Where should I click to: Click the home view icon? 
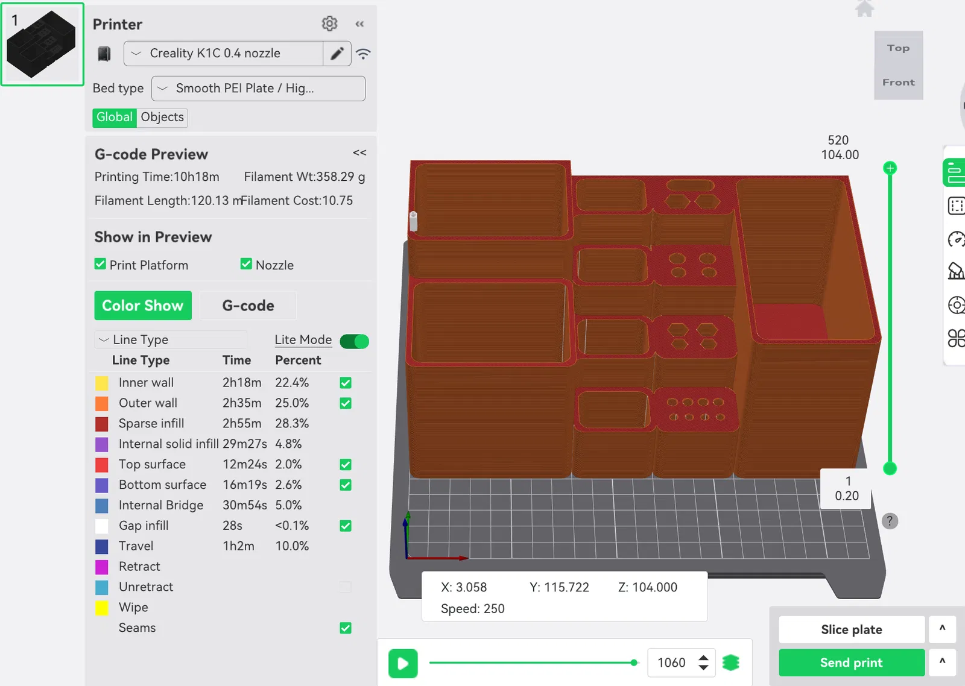[x=865, y=8]
